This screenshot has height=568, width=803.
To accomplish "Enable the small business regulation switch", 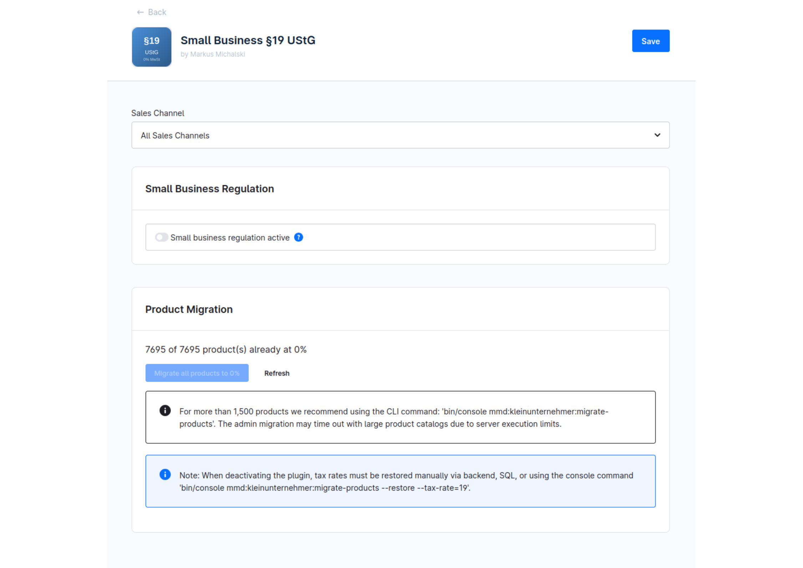I will tap(161, 237).
